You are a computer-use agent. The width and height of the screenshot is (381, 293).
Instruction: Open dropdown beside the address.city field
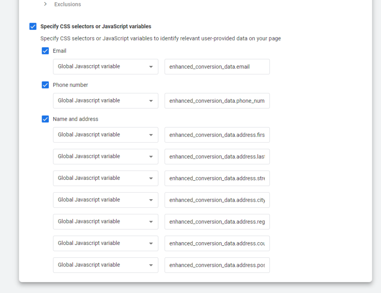[x=106, y=200]
